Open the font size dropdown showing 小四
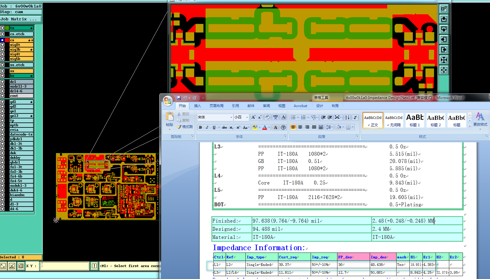 point(247,117)
